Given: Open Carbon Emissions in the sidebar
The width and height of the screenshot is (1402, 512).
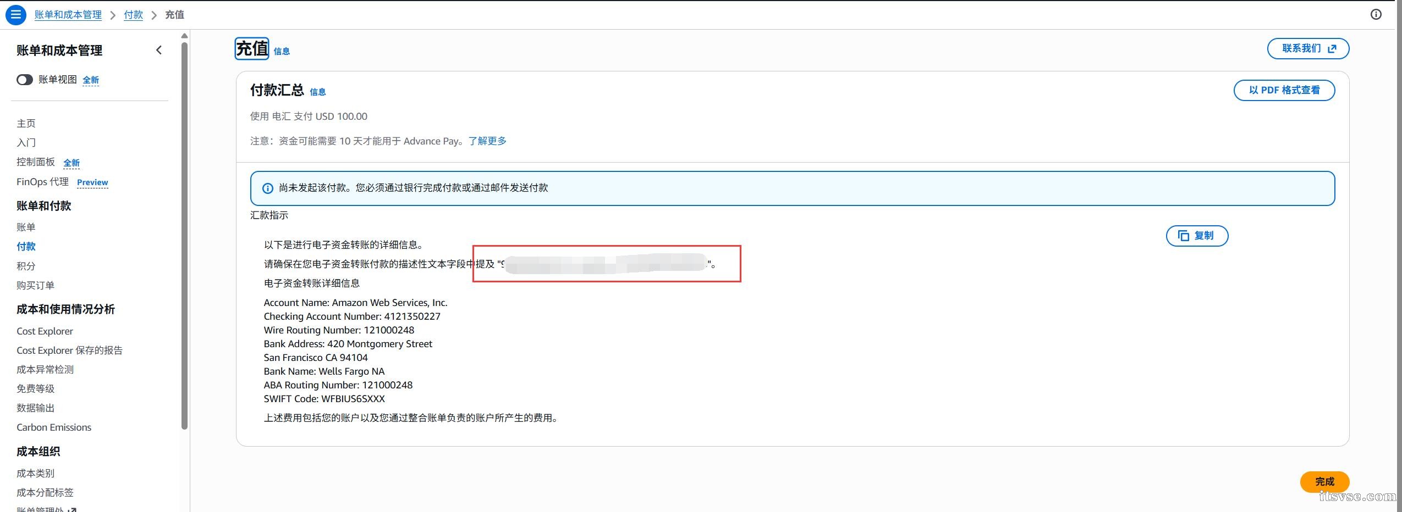Looking at the screenshot, I should coord(54,427).
